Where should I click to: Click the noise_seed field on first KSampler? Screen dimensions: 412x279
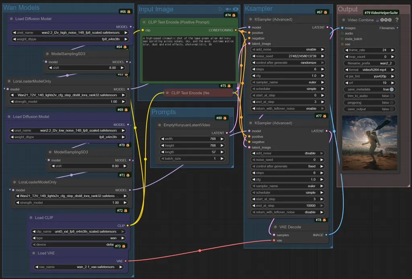point(288,56)
